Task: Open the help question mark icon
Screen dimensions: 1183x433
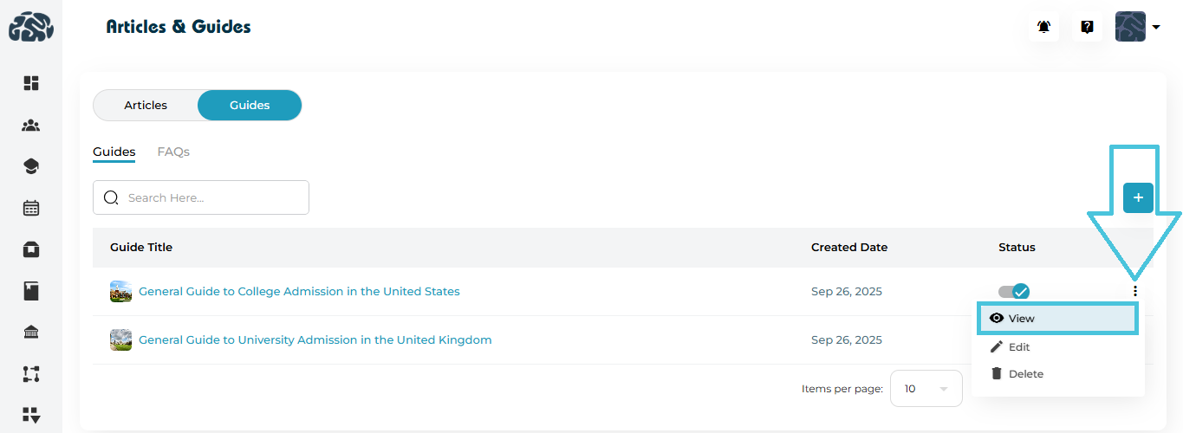Action: 1087,27
